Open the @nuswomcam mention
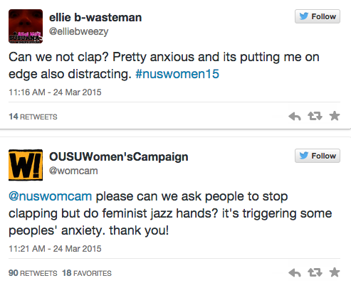The image size is (351, 283). (50, 196)
